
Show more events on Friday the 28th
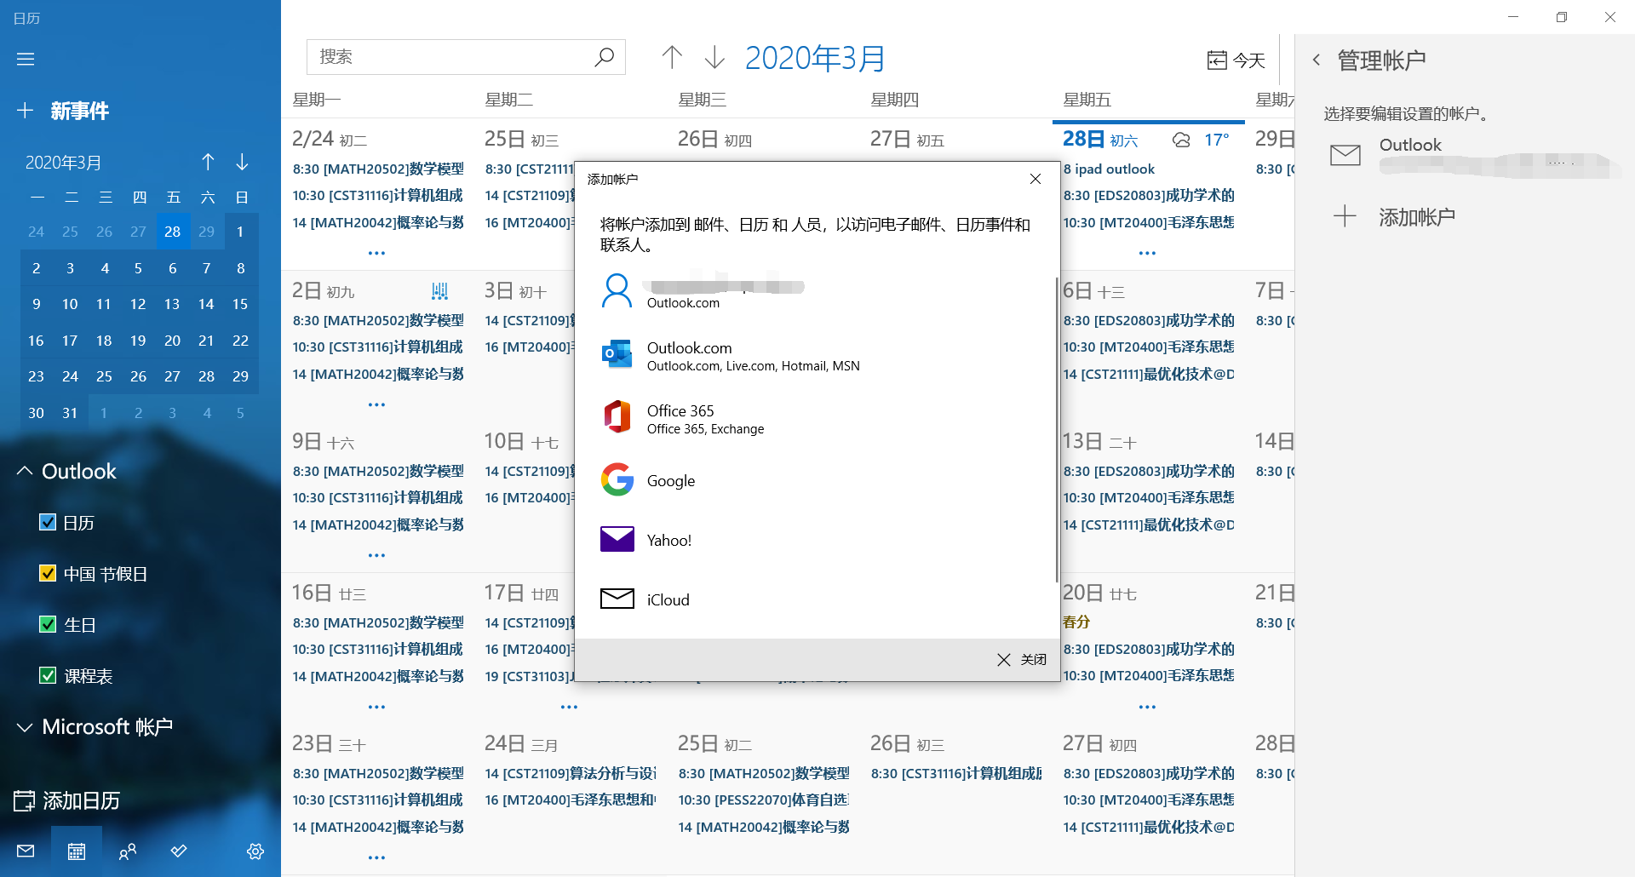click(x=1147, y=253)
